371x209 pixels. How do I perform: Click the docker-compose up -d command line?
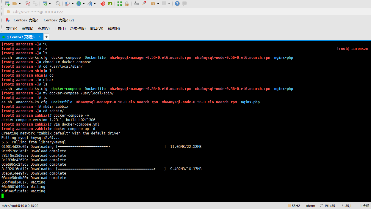pyautogui.click(x=48, y=129)
